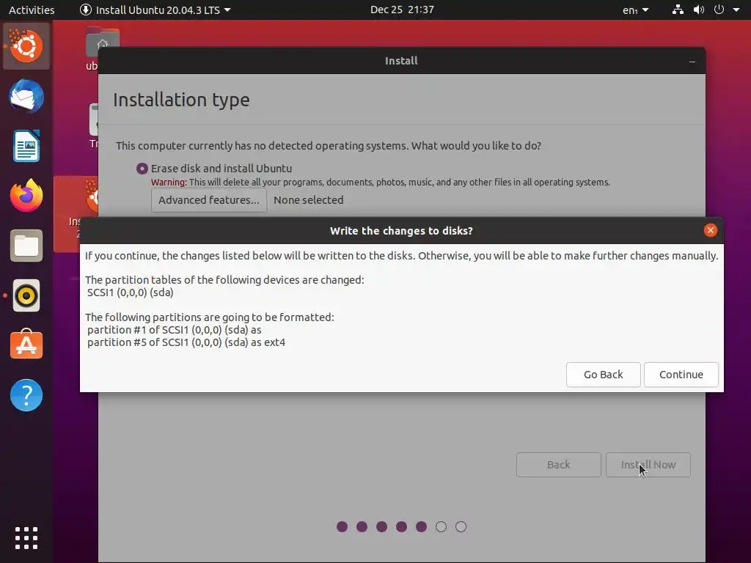Open Rhythmbox music player dock icon
Image resolution: width=751 pixels, height=563 pixels.
coord(26,295)
